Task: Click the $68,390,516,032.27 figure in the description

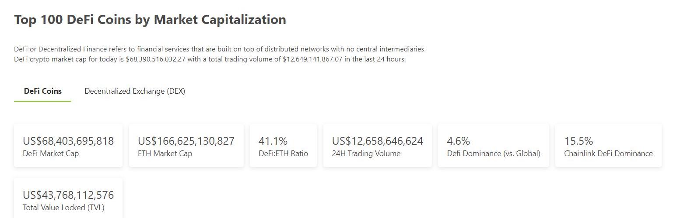Action: (x=155, y=59)
